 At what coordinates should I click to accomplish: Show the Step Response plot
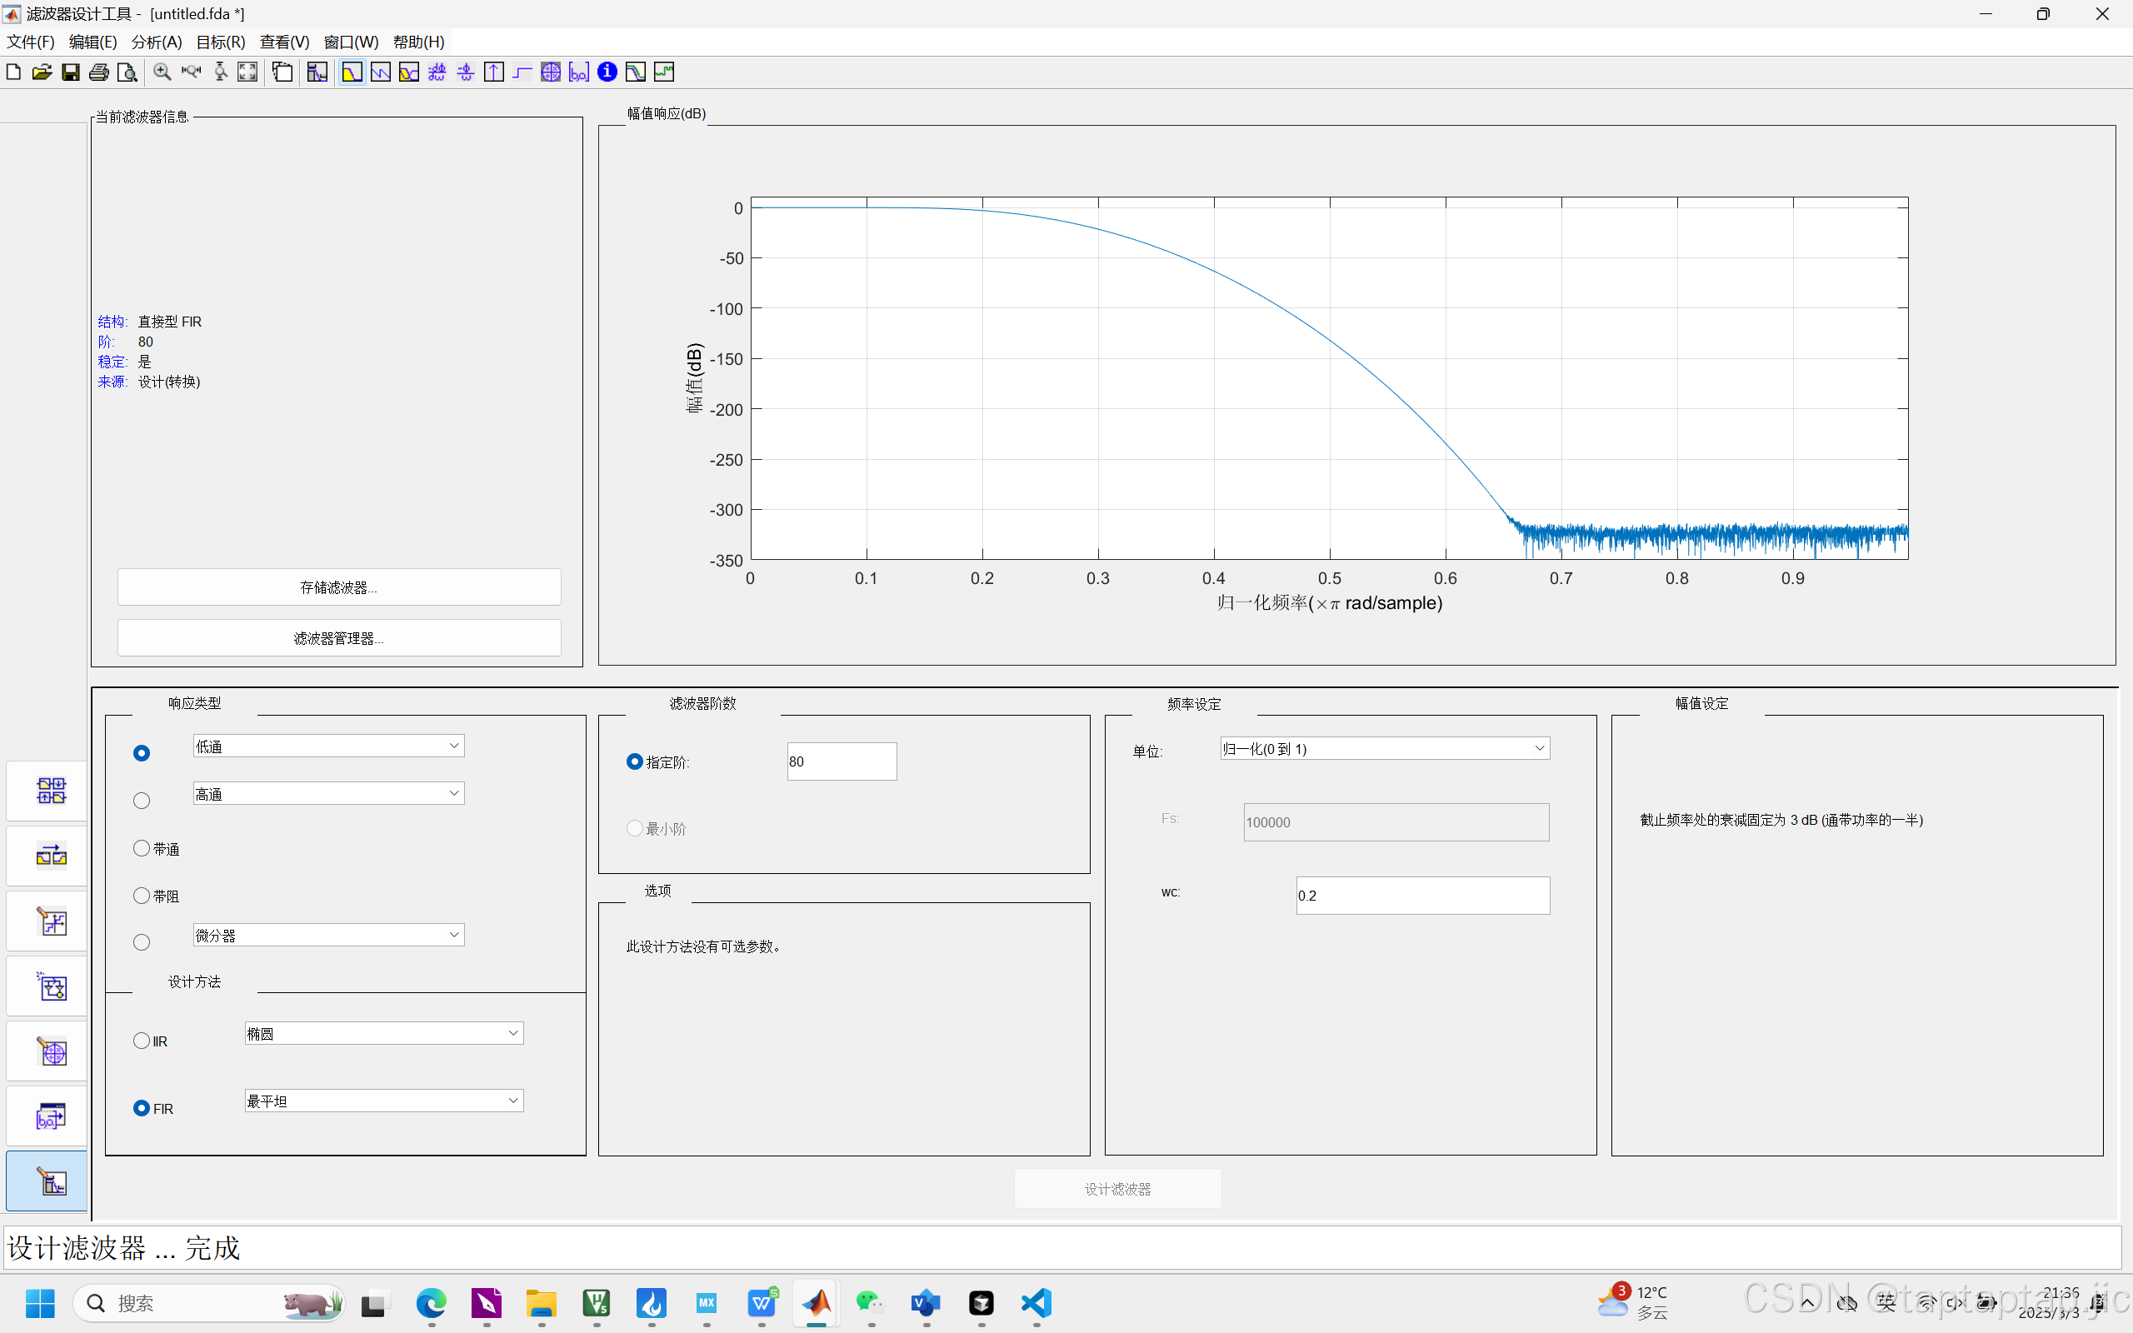coord(522,72)
